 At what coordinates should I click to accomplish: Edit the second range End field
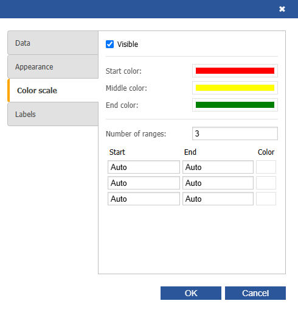tap(218, 183)
